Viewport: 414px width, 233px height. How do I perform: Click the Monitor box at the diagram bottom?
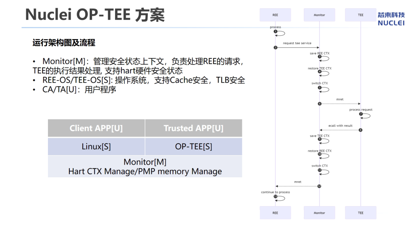(319, 213)
